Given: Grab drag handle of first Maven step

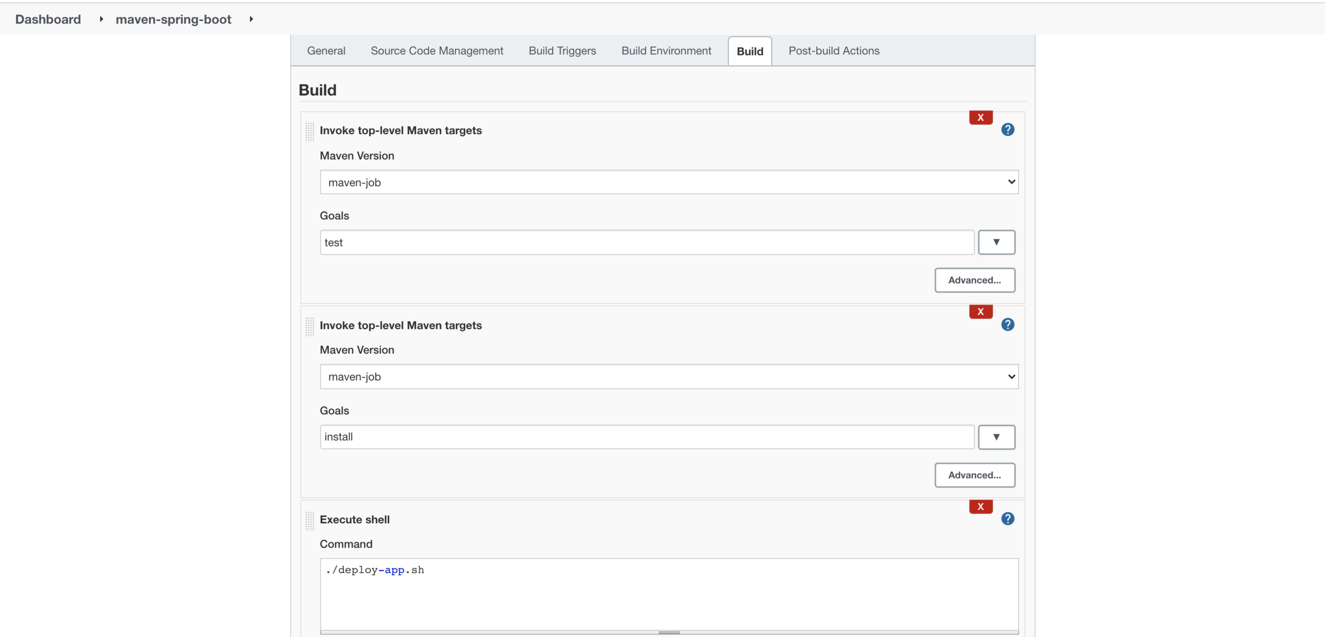Looking at the screenshot, I should pos(310,132).
